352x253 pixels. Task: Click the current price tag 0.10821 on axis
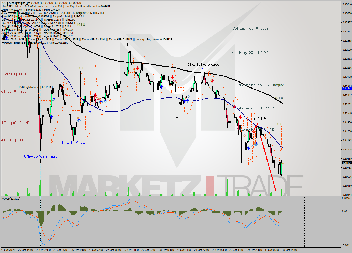[346, 163]
